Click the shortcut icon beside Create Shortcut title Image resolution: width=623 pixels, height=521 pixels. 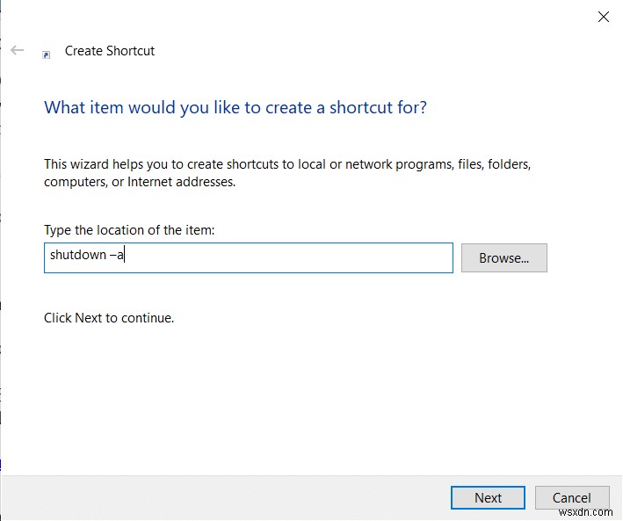[47, 54]
